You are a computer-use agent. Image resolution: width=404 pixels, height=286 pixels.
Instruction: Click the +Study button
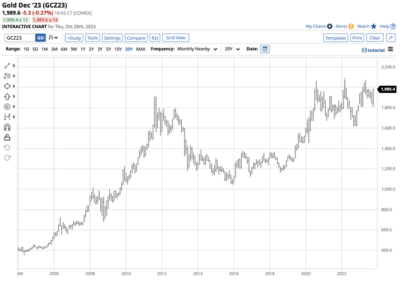74,38
